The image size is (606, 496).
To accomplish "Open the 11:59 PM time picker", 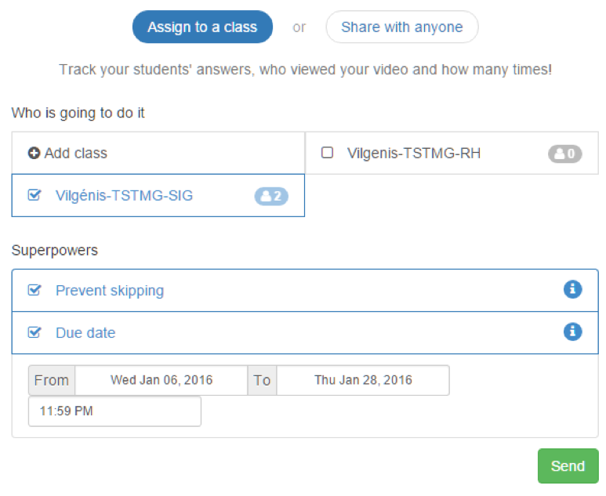I will tap(114, 411).
